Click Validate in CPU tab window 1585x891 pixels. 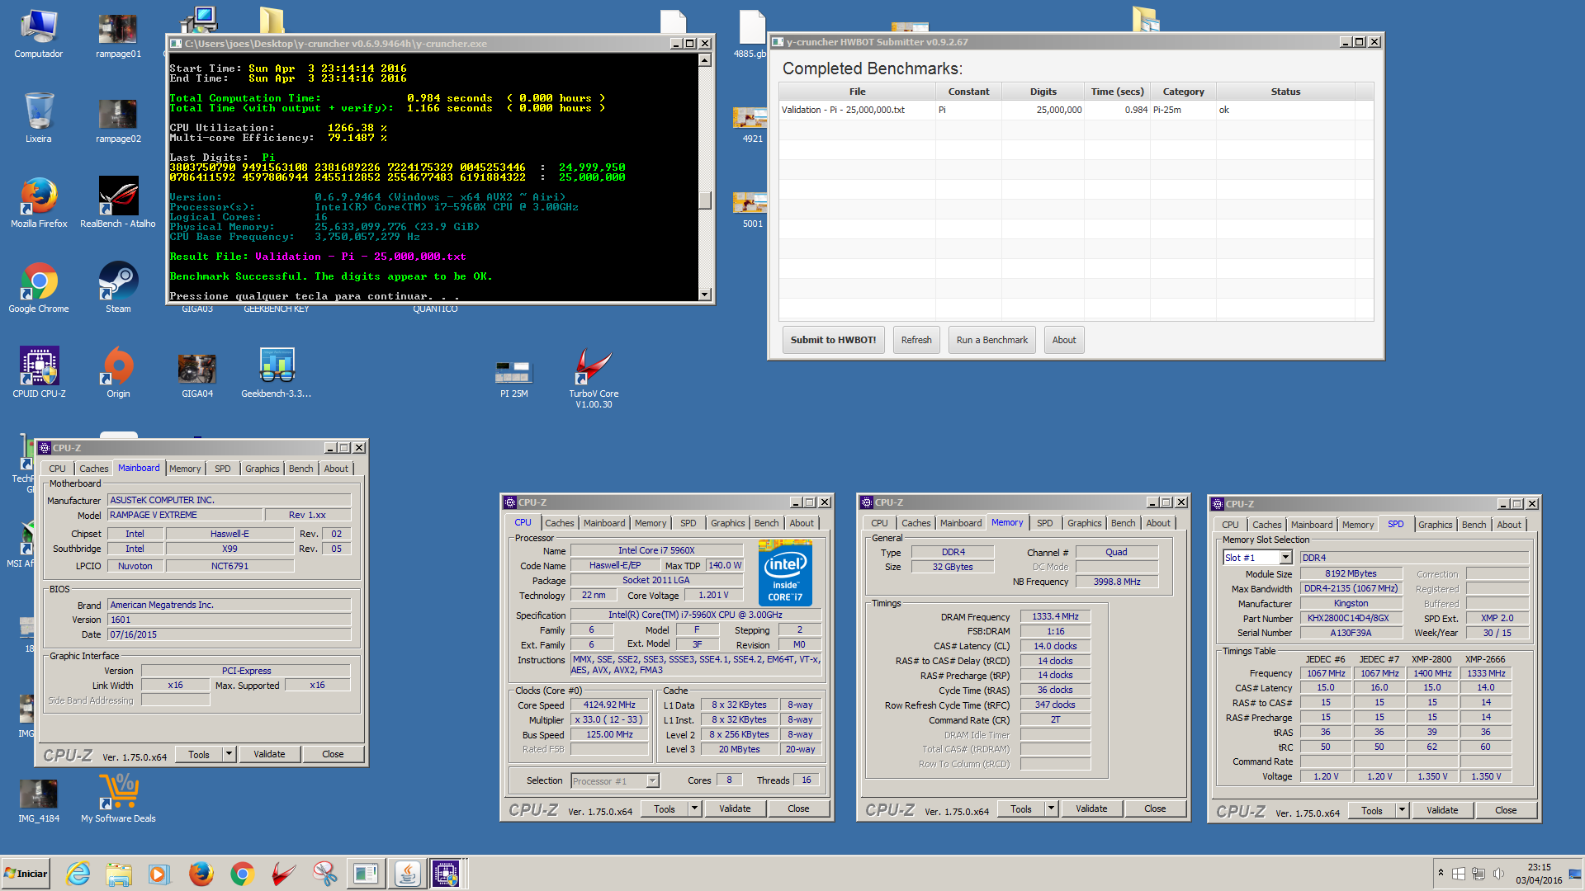735,808
